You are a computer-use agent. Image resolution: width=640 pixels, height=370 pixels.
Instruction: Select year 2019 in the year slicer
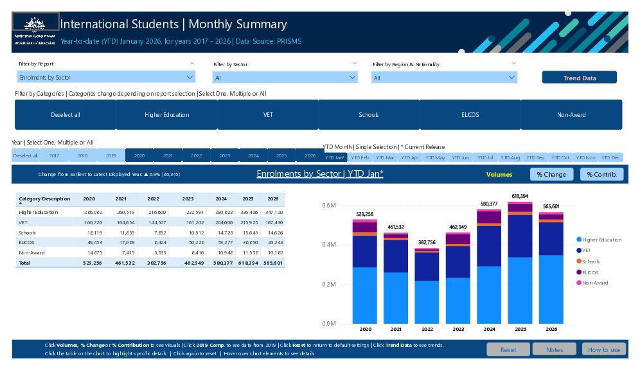pyautogui.click(x=111, y=155)
